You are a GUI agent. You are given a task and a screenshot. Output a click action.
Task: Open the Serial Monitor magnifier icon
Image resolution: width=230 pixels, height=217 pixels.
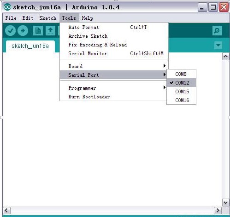[x=217, y=31]
